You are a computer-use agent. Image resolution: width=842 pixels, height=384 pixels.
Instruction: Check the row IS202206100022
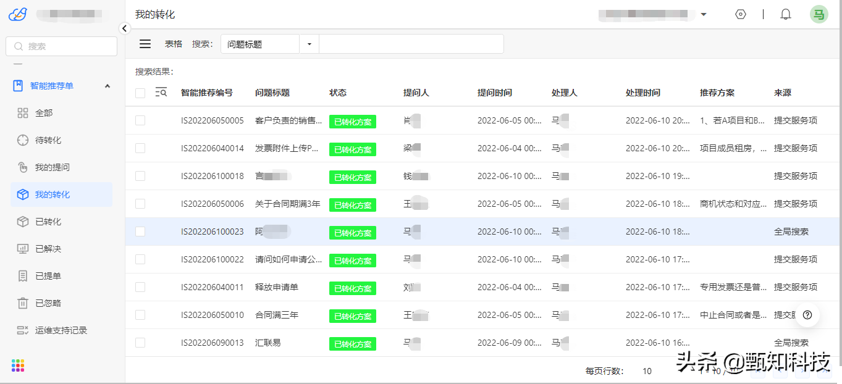pyautogui.click(x=140, y=259)
